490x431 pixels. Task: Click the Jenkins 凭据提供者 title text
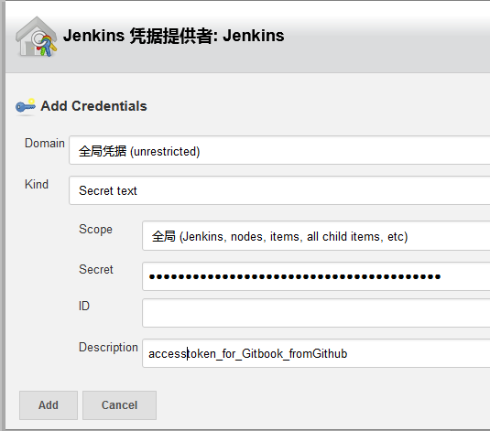[x=174, y=36]
